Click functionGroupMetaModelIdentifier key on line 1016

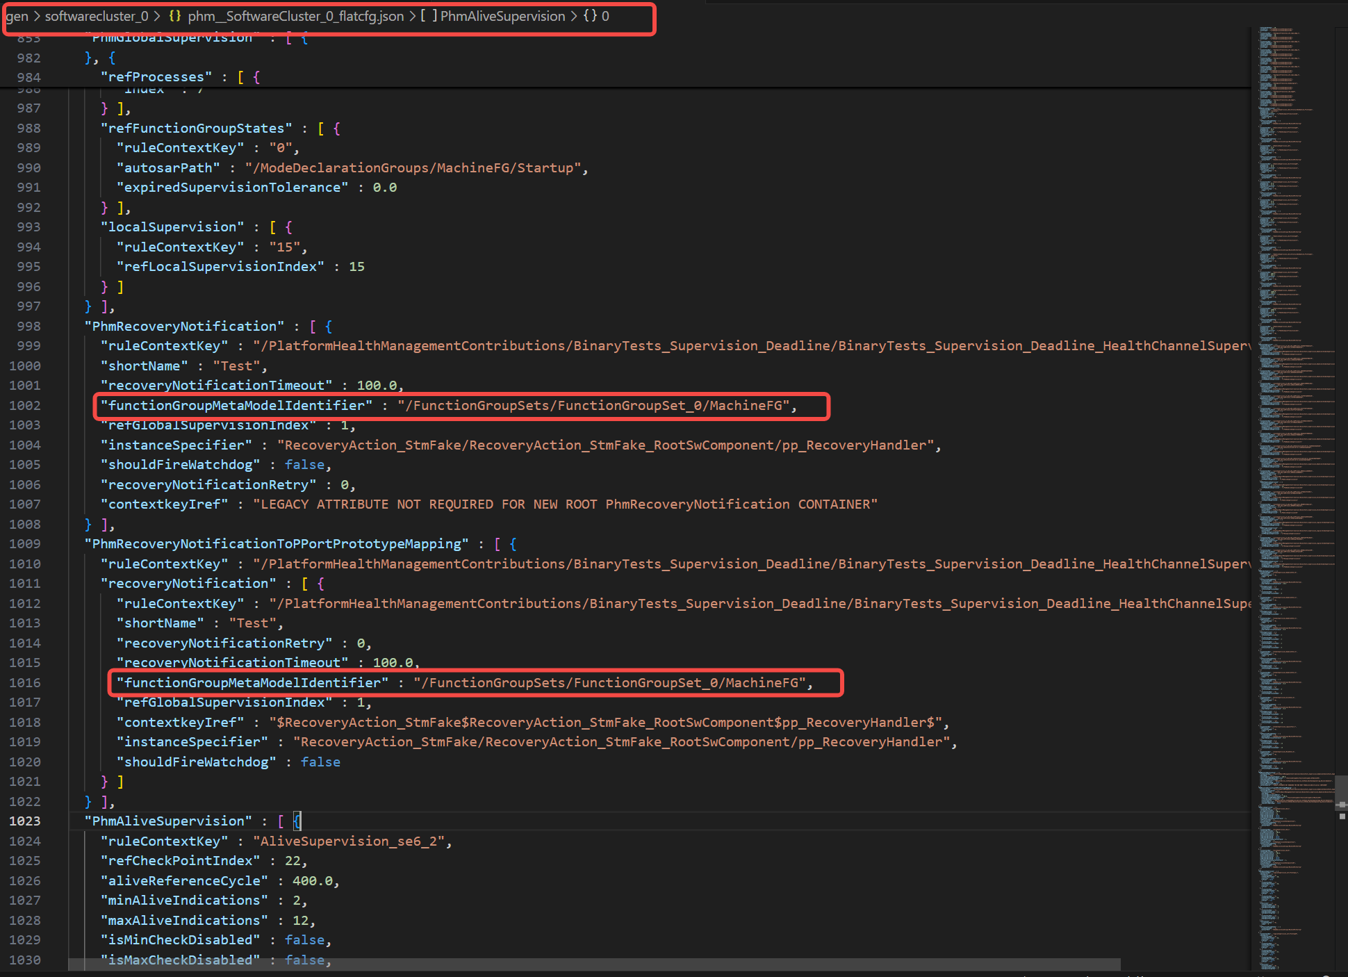(253, 682)
